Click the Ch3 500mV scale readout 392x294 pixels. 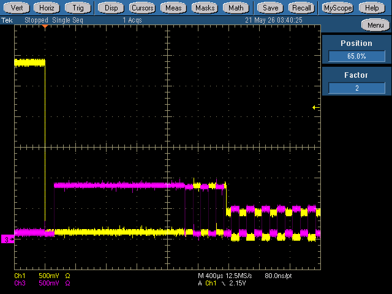click(49, 283)
